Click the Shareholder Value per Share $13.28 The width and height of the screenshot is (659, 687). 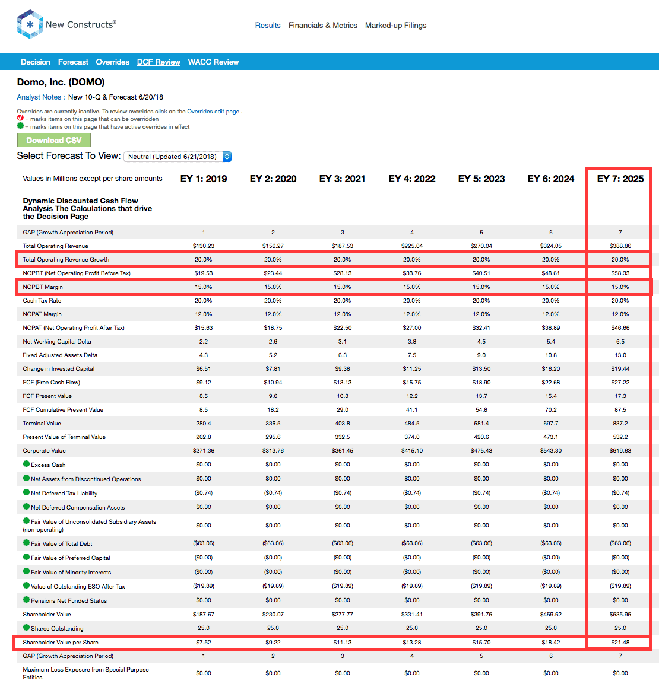412,643
